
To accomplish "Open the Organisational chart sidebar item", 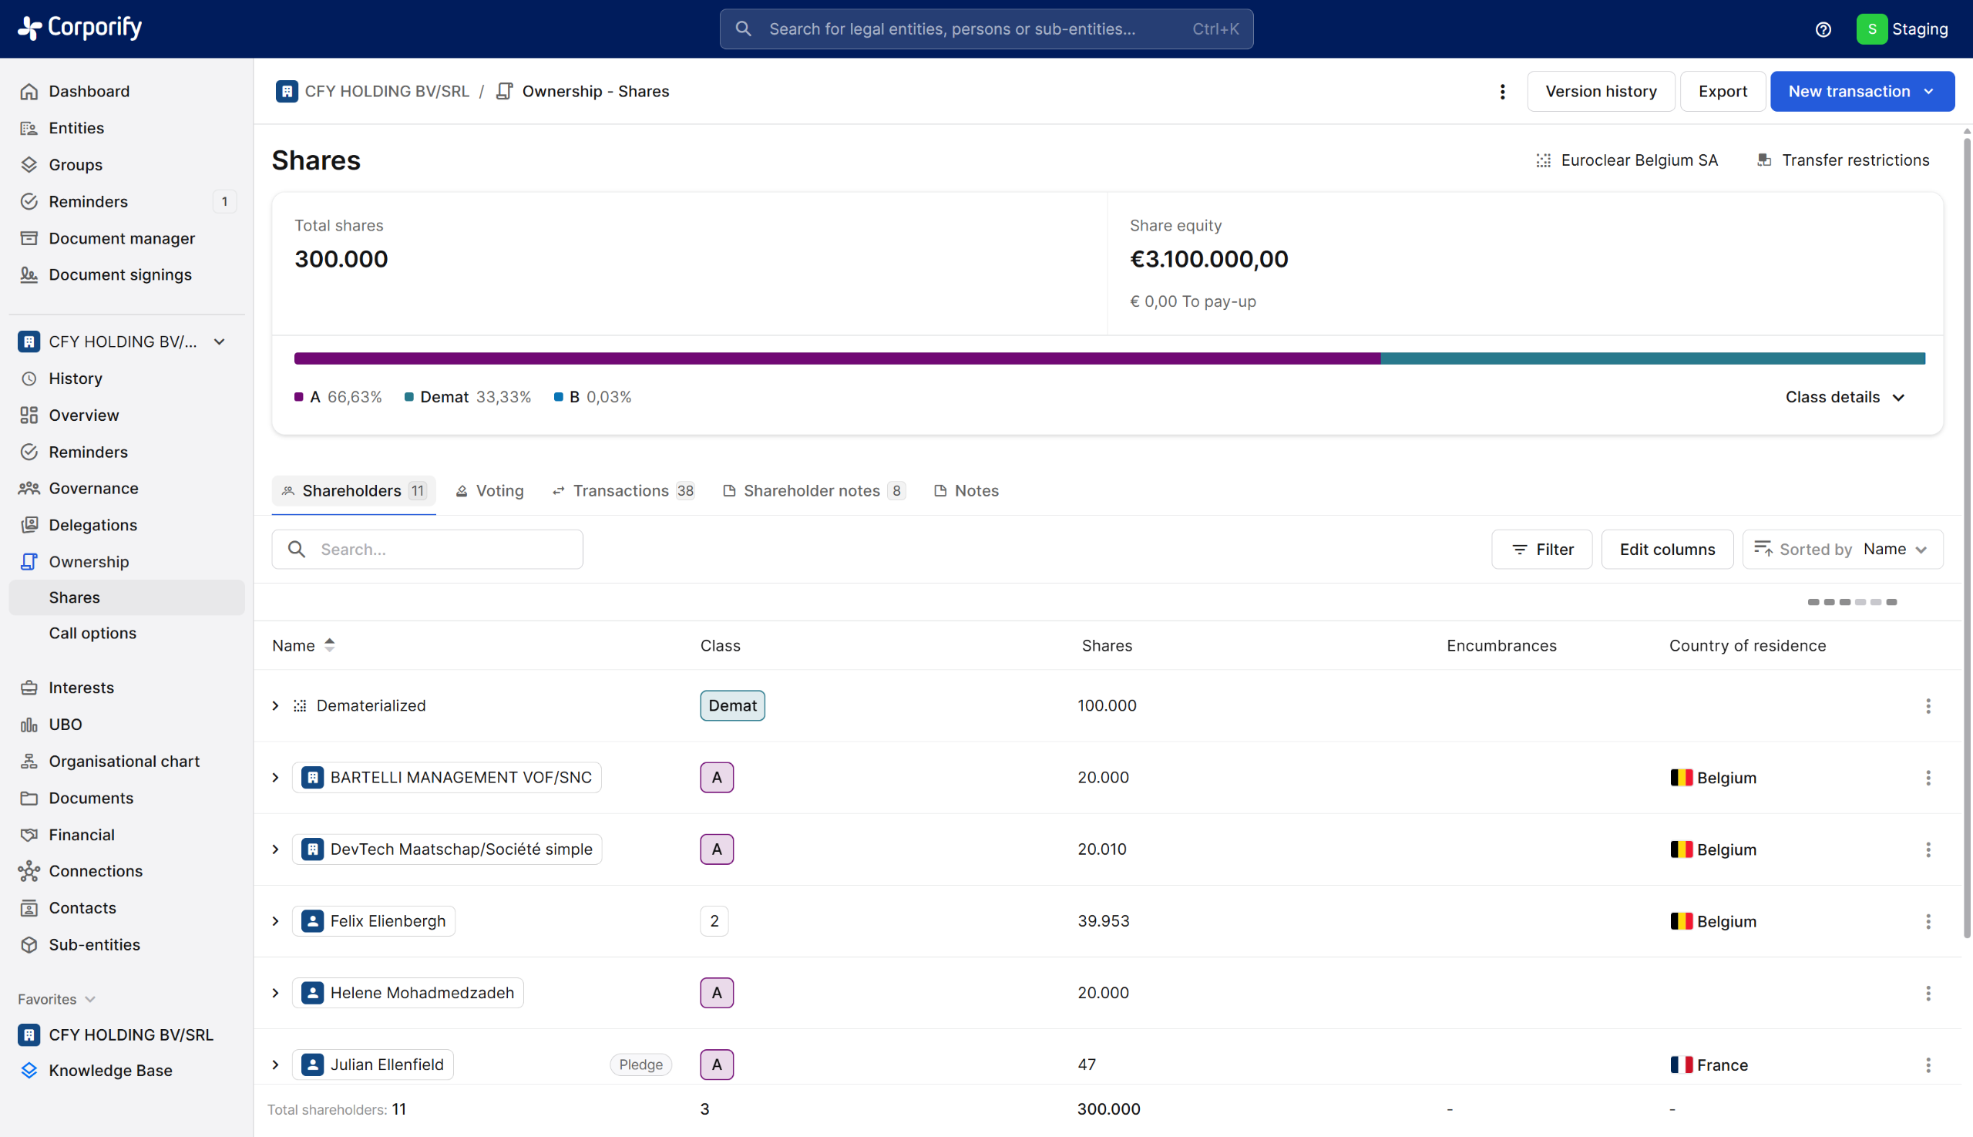I will click(x=124, y=761).
